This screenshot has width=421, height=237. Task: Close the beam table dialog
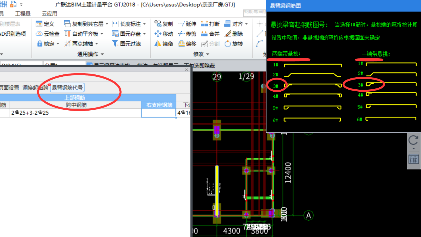point(187,70)
